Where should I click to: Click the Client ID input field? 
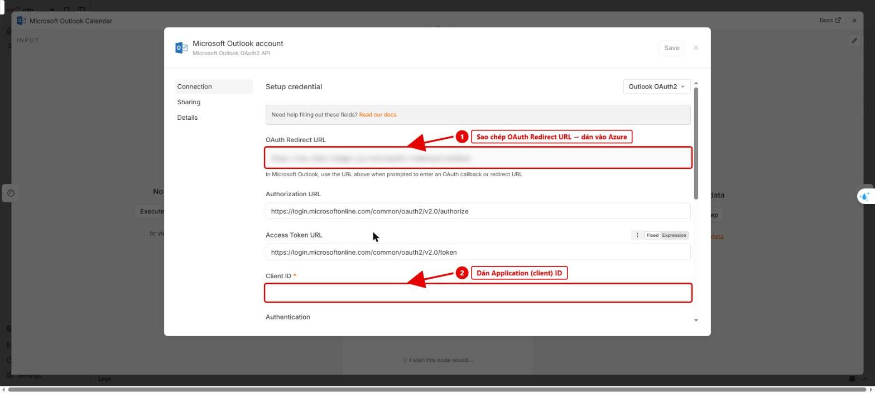click(478, 293)
